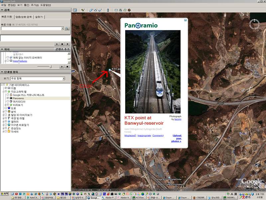Expand the 갤러리 layer tree node
266x200 pixels.
pos(3,122)
